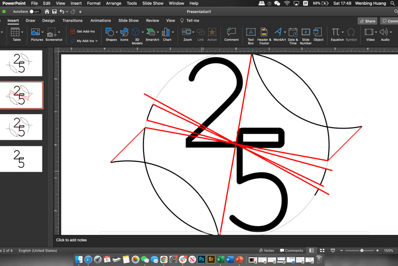Switch to the Review tab
Image resolution: width=398 pixels, height=266 pixels.
(152, 21)
